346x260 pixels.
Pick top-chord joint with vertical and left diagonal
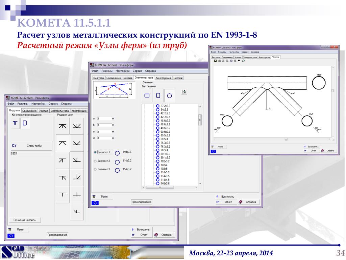[x=63, y=160]
